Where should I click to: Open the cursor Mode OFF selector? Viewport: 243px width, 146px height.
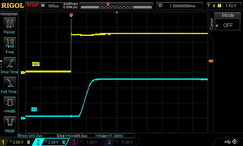228,25
